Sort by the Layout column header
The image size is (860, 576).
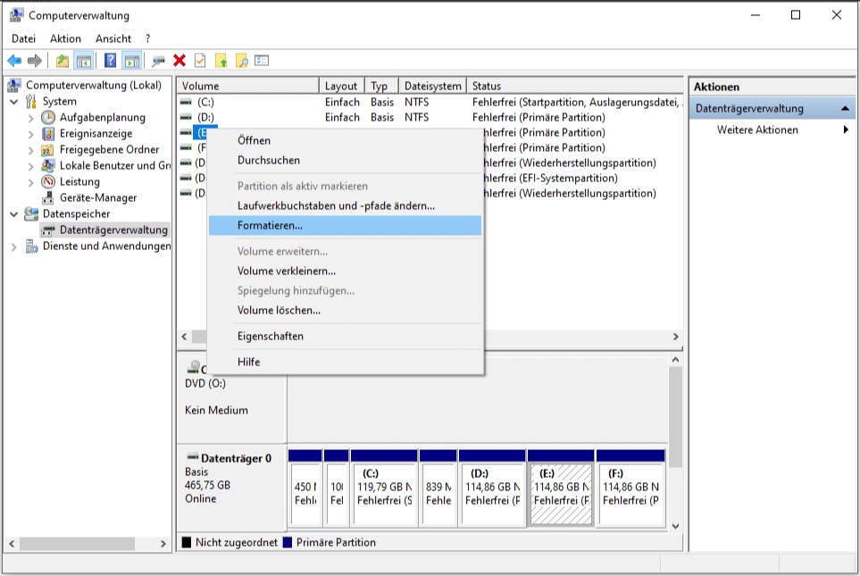[x=341, y=86]
